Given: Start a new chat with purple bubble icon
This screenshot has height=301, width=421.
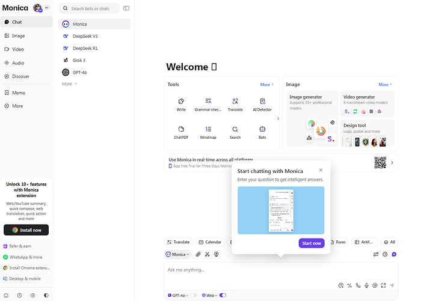Looking at the screenshot, I should [394, 254].
